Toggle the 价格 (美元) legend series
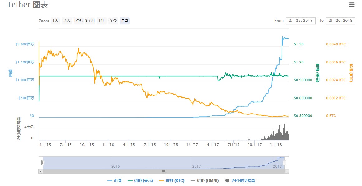The image size is (362, 186). click(140, 181)
